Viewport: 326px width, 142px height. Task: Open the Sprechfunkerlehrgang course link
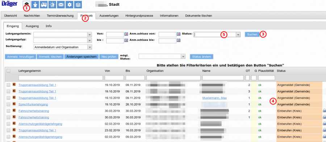point(33,104)
